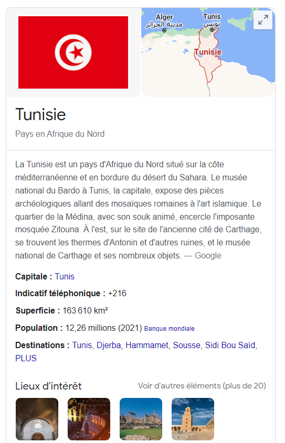Click the Tunis city marker on map

tap(212, 29)
